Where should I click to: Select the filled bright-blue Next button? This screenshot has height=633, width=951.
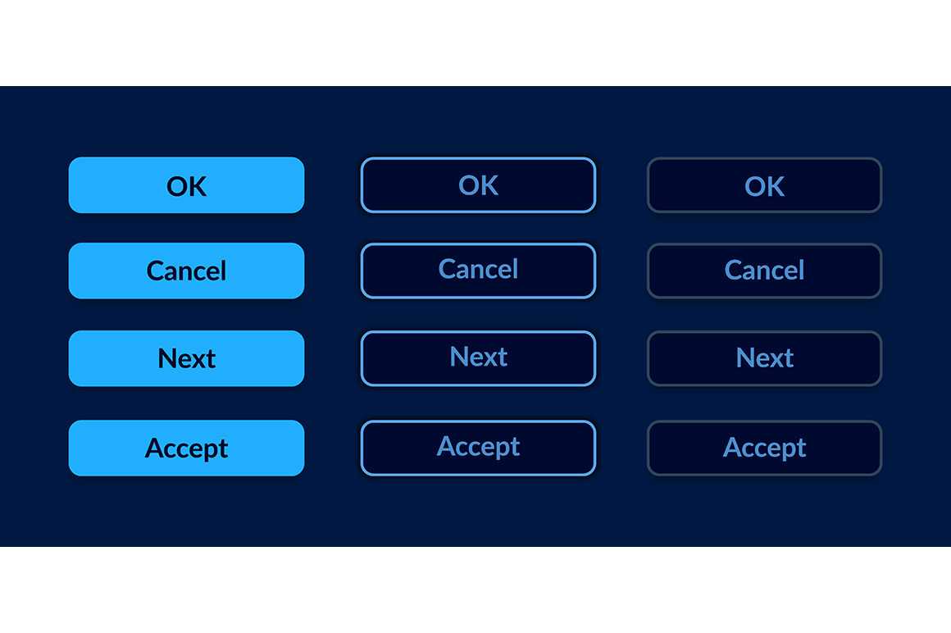pyautogui.click(x=186, y=358)
